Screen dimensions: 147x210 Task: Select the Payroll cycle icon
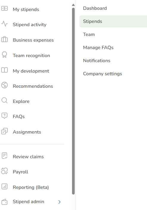4,171
